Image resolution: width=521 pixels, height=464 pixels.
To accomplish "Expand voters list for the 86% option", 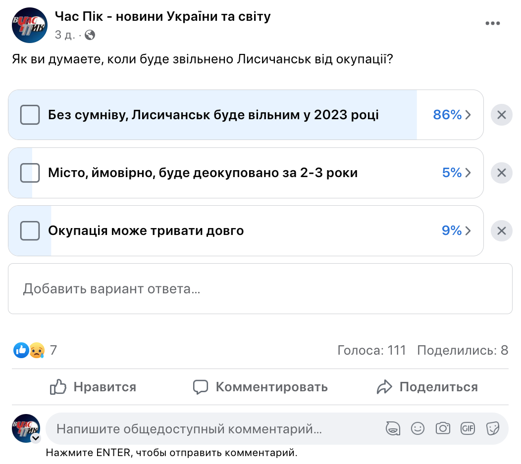I will pyautogui.click(x=452, y=115).
